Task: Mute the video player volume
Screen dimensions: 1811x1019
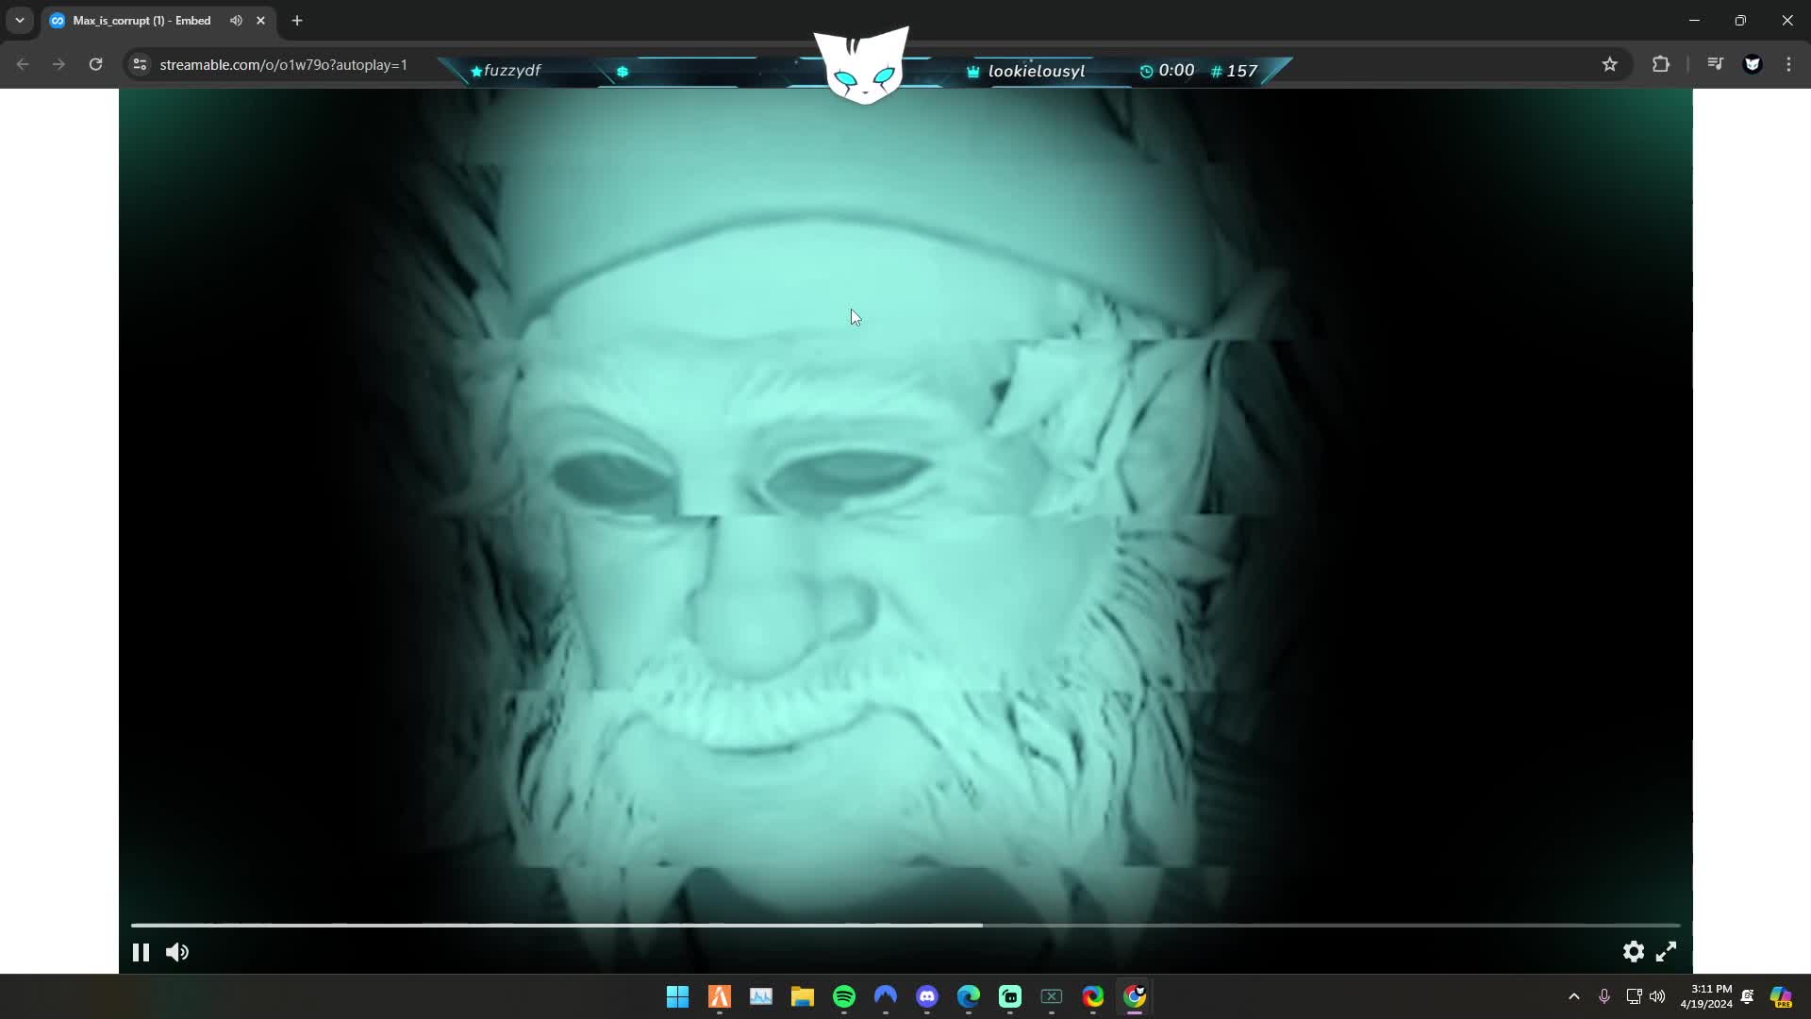Action: 177,952
